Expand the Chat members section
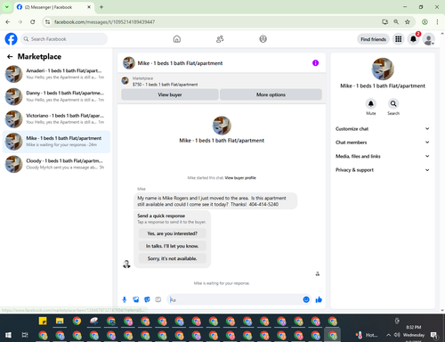445x342 pixels. click(383, 142)
